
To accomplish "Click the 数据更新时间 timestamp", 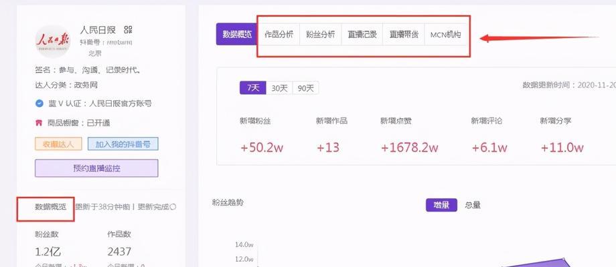I will (569, 85).
